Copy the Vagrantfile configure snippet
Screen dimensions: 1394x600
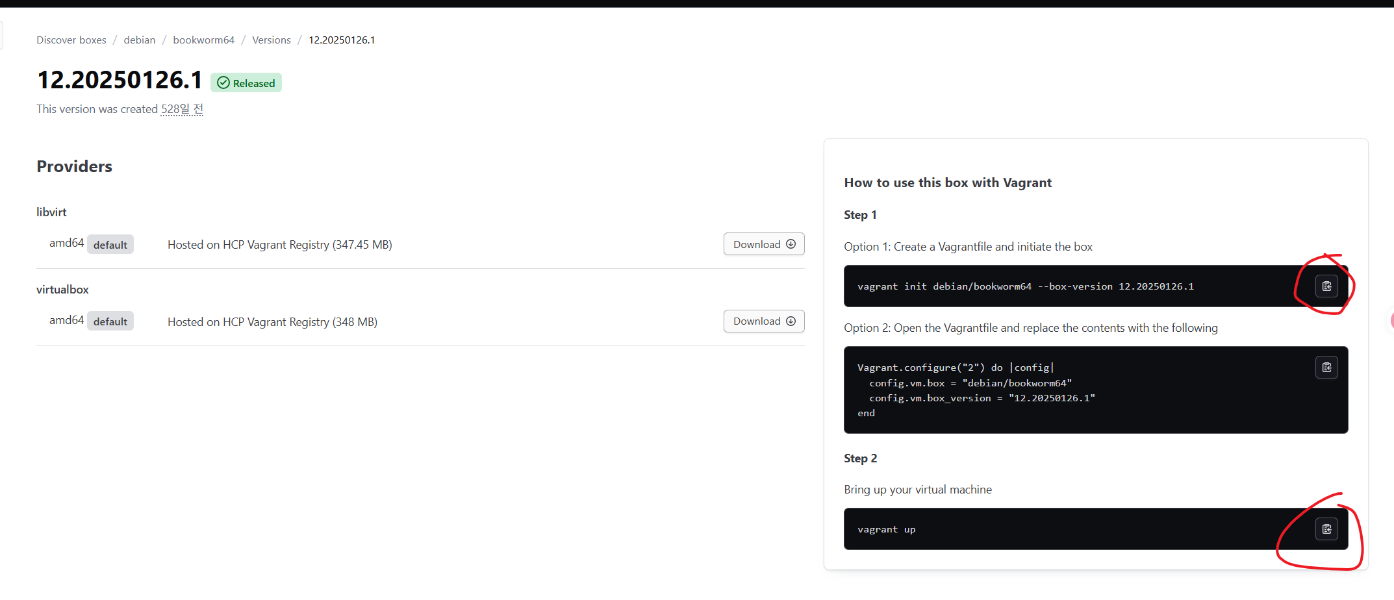click(x=1326, y=368)
